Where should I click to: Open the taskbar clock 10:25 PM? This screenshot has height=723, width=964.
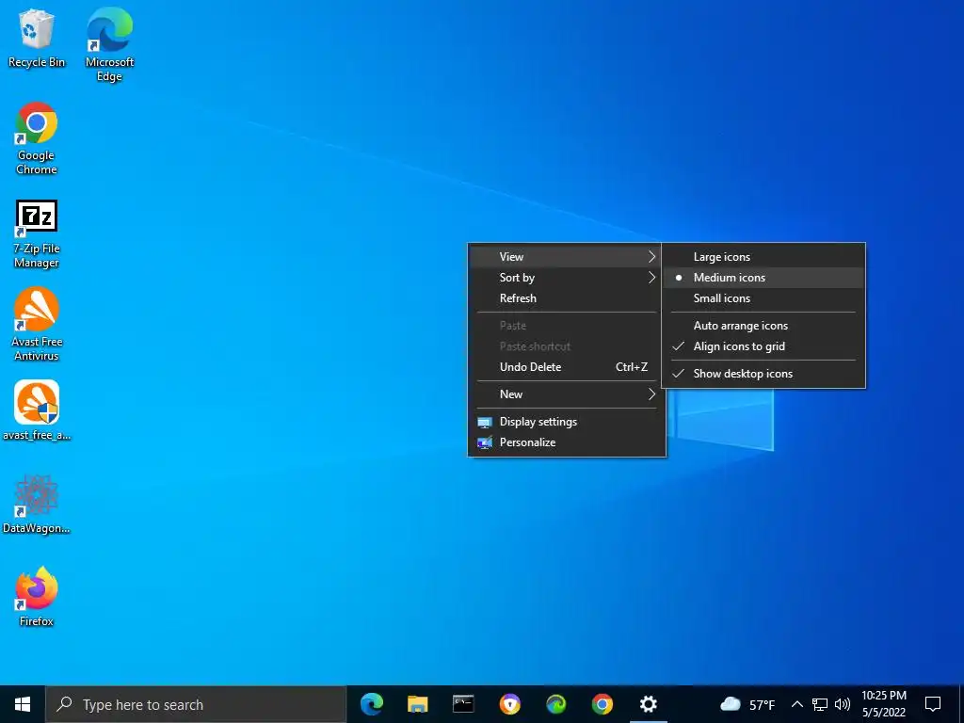[x=883, y=704]
